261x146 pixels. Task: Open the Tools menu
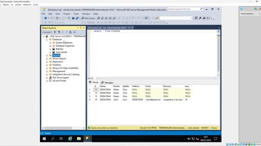tap(76, 14)
